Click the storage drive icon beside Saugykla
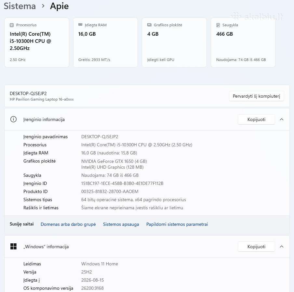Viewport: 294px width, 292px height. point(218,25)
